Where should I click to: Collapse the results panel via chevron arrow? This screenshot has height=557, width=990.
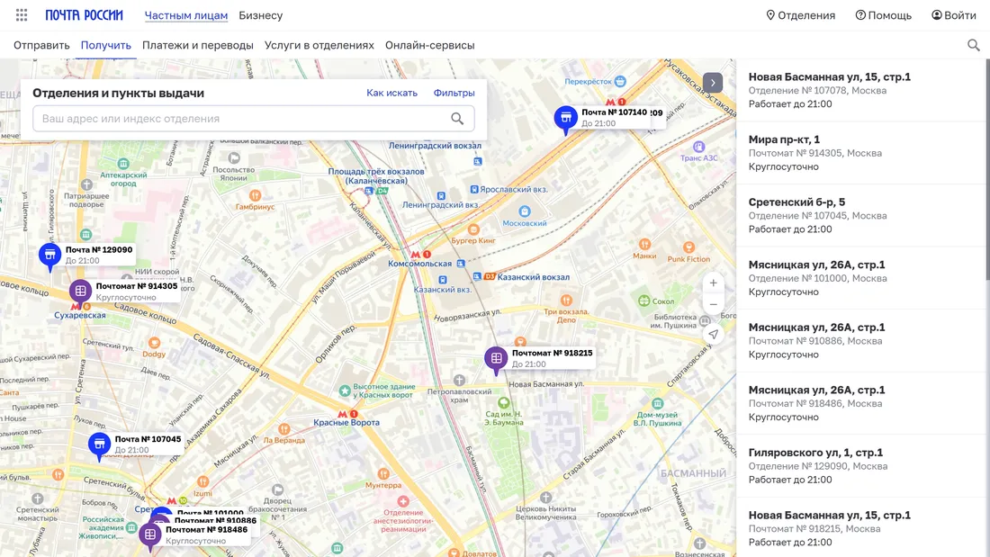(x=712, y=81)
